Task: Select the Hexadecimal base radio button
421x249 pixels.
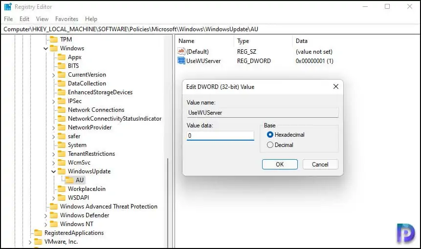Action: click(270, 135)
